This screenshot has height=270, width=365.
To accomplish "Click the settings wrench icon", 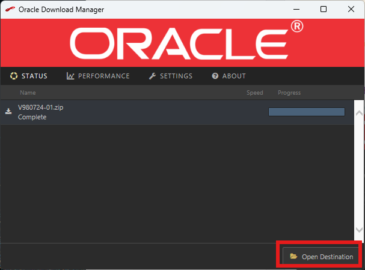I will (x=153, y=76).
